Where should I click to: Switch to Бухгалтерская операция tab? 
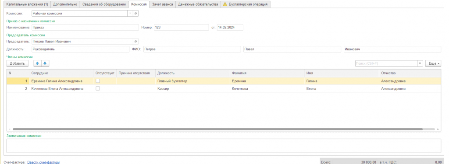pyautogui.click(x=246, y=4)
